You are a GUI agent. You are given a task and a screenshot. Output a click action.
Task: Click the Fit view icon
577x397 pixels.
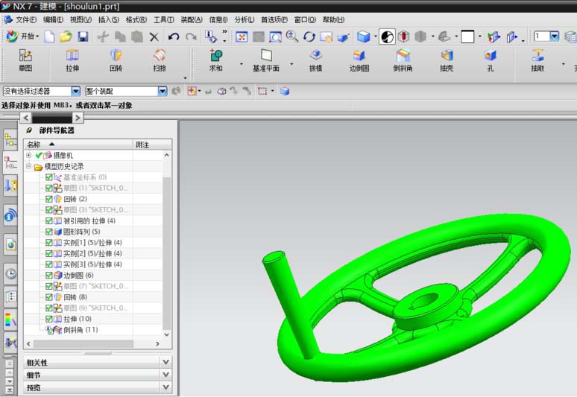pos(242,36)
